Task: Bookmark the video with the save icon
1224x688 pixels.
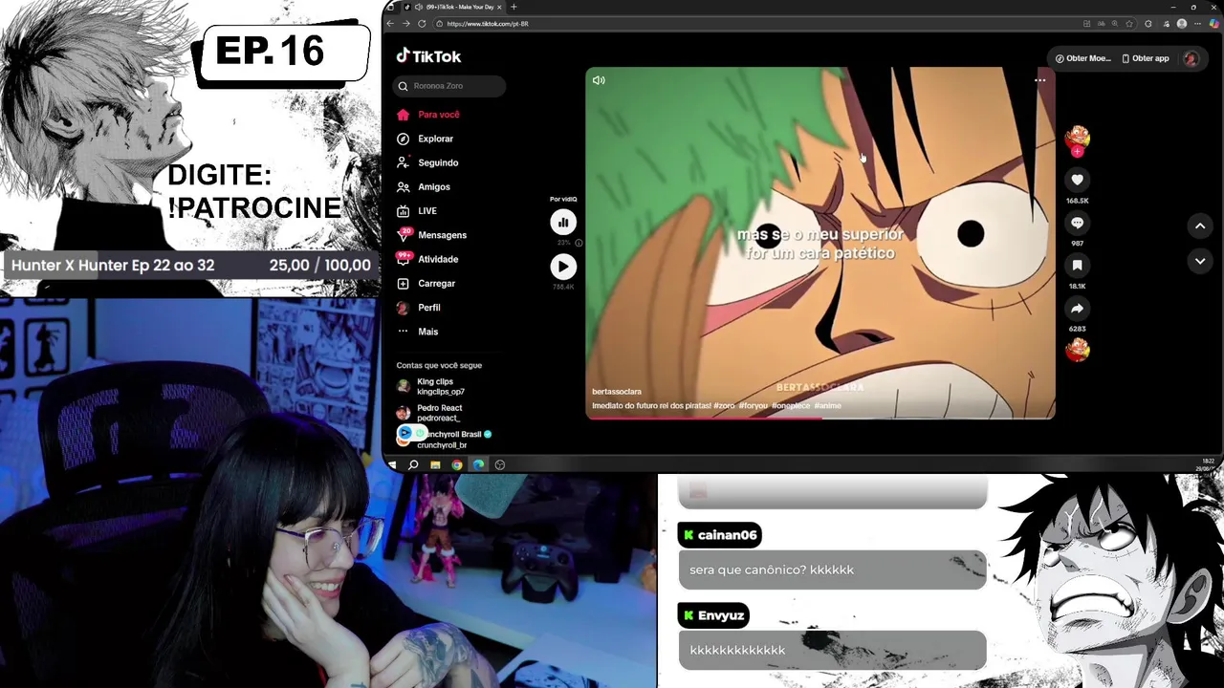Action: [x=1077, y=266]
